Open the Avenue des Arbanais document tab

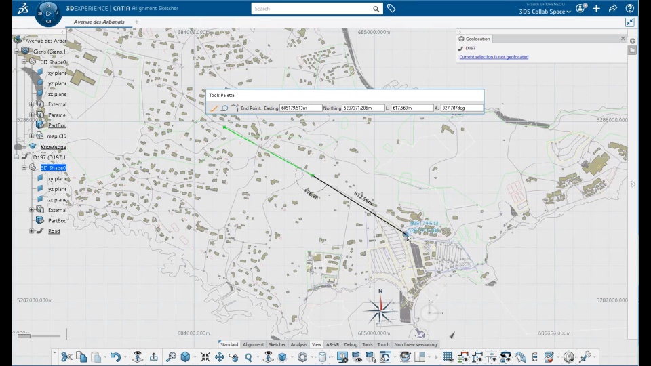pos(99,22)
